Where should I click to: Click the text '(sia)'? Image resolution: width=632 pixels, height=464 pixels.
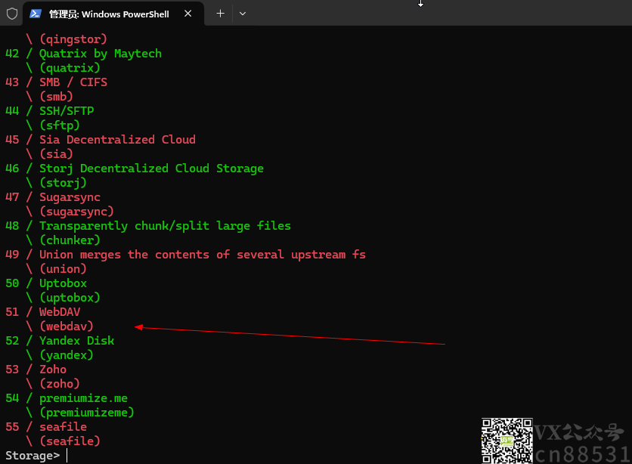tap(56, 154)
